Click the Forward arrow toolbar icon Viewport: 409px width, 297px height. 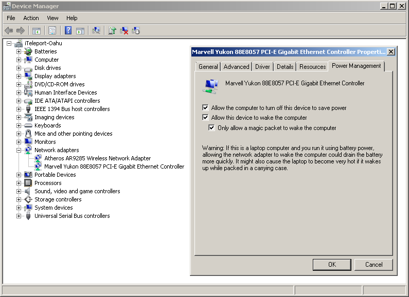coord(21,30)
